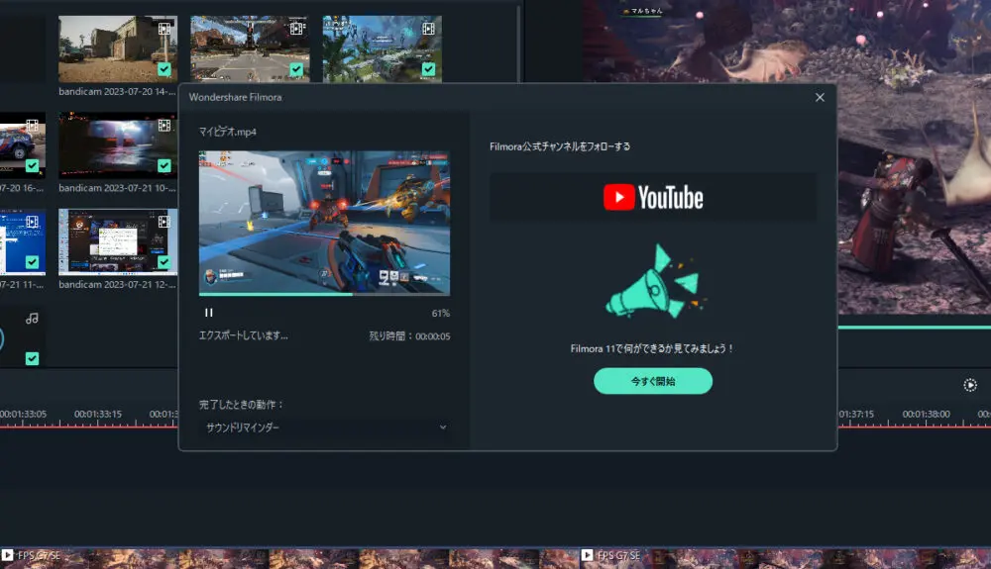Screen dimensions: 991x569
Task: Click film icon on bandicam 2023-07-20 14 clip
Action: pyautogui.click(x=165, y=29)
